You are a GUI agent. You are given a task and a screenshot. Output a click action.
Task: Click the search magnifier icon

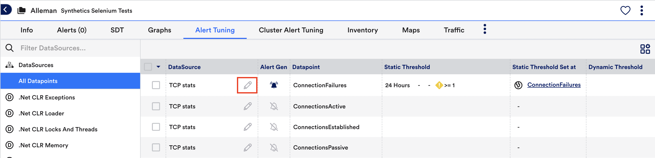(10, 48)
